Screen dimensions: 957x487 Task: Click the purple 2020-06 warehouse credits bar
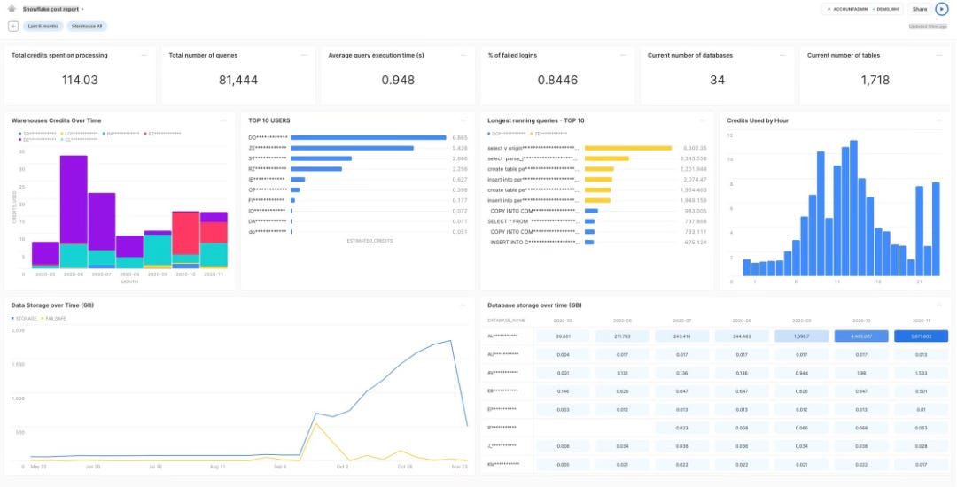point(74,200)
